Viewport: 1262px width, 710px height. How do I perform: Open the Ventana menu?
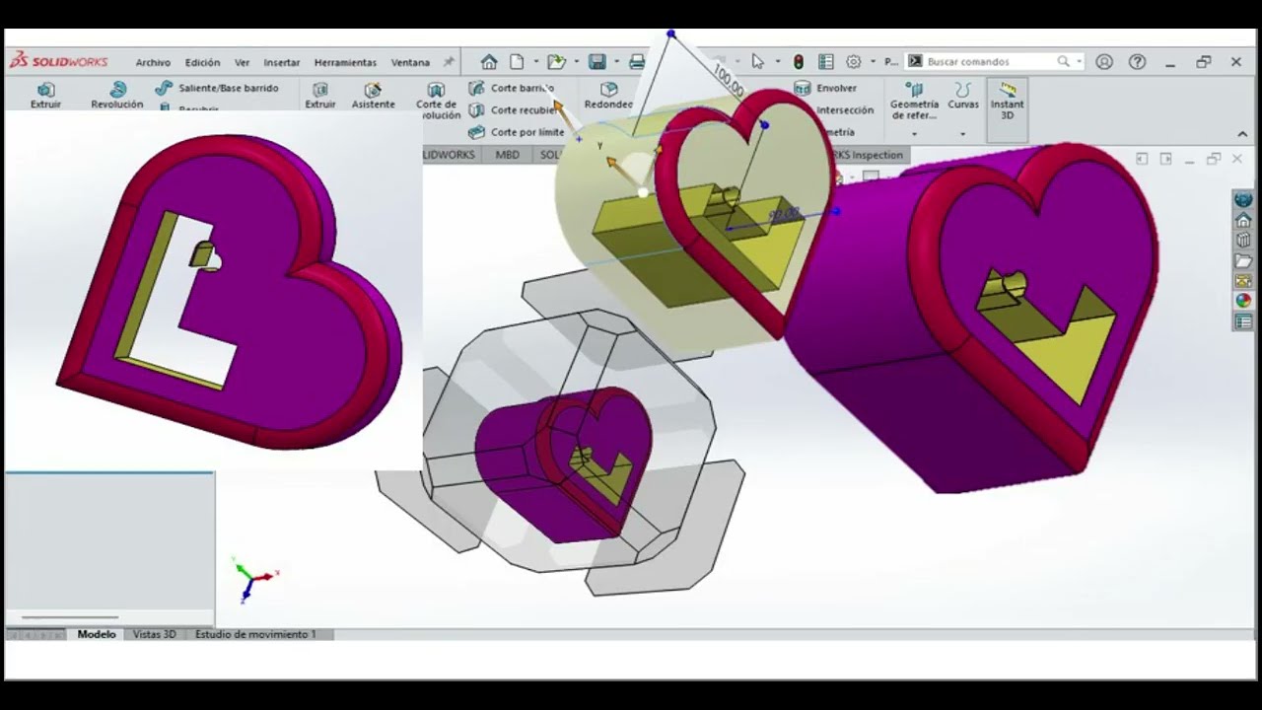tap(410, 62)
